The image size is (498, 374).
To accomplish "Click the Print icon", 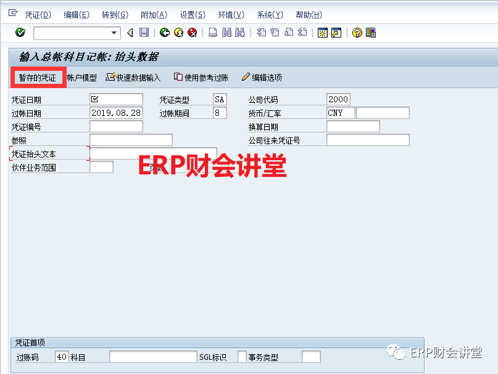I will pos(213,33).
